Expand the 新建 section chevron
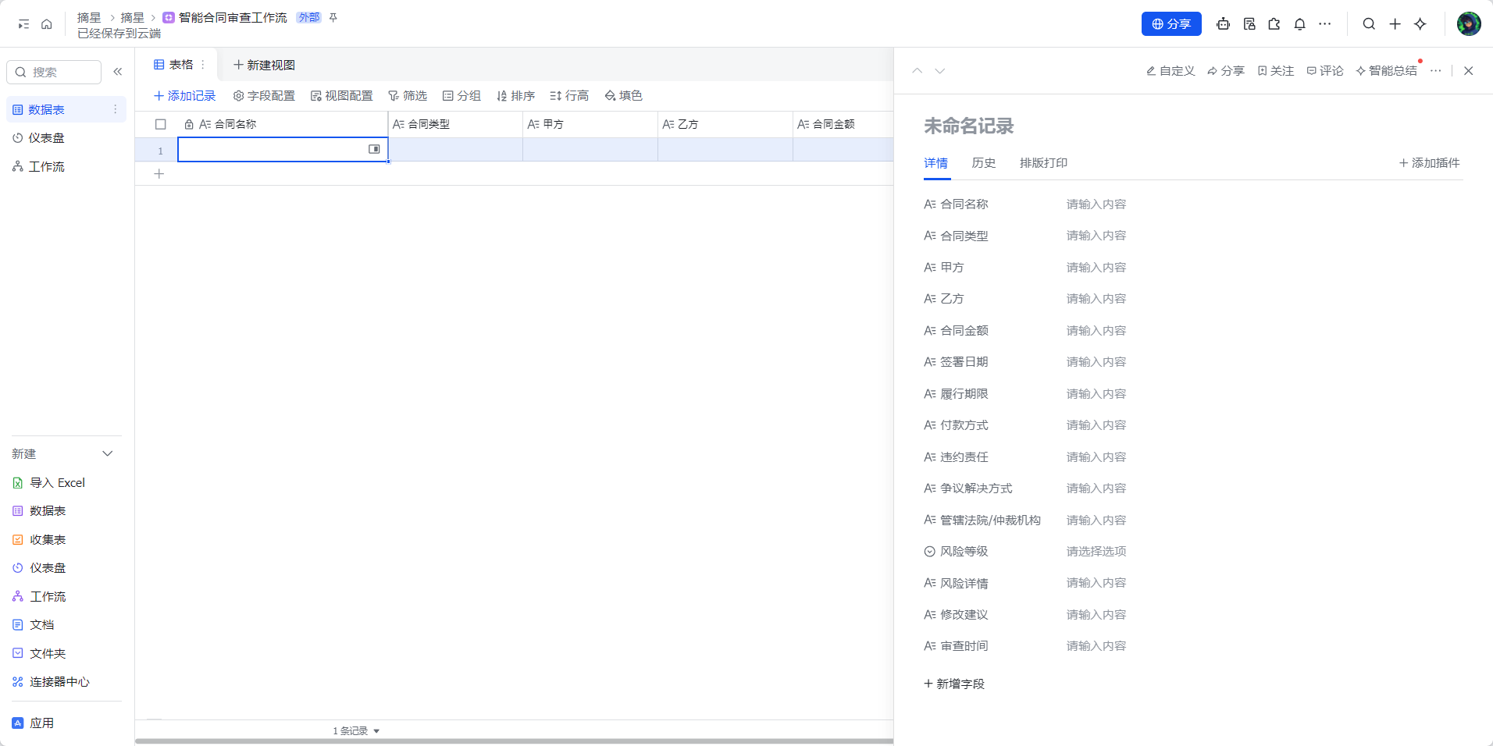 point(108,453)
